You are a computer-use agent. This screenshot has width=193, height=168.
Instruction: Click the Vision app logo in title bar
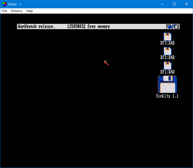(5, 4)
